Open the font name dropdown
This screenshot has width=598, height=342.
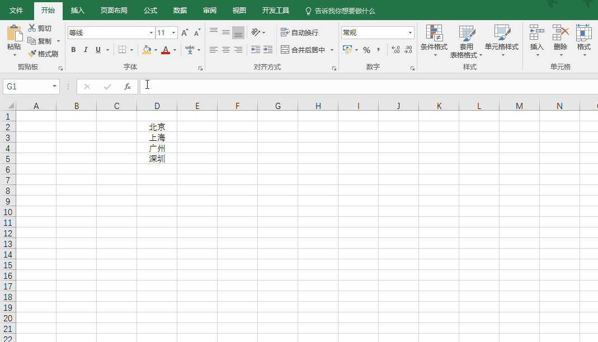(151, 33)
